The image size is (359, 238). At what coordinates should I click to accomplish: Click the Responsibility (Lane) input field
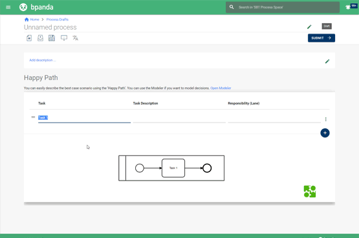coord(274,119)
